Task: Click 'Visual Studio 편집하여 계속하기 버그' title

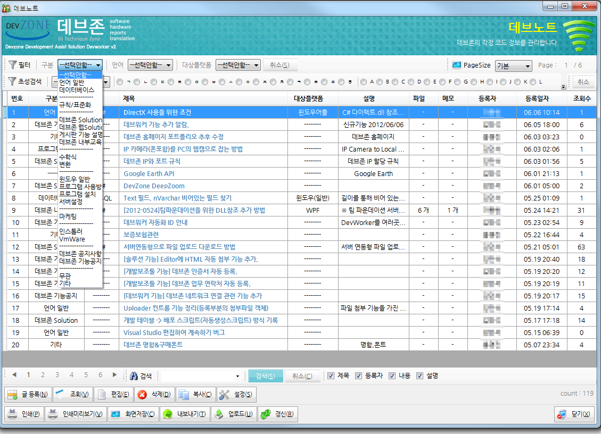Action: click(174, 332)
